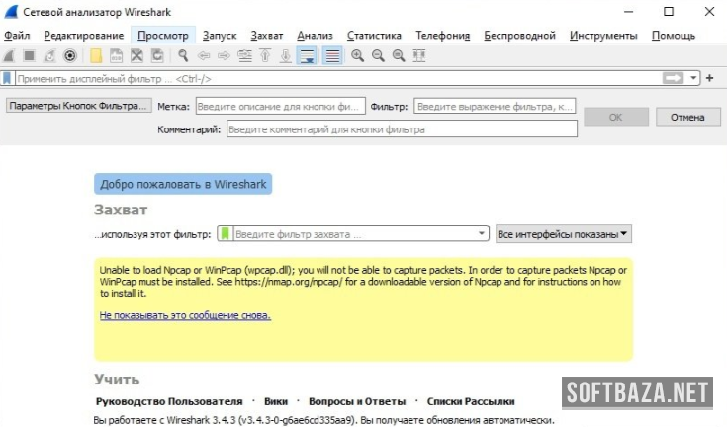Click 'Не показывать это сообщение снова' link
Screen dimensions: 727x427
[x=185, y=315]
